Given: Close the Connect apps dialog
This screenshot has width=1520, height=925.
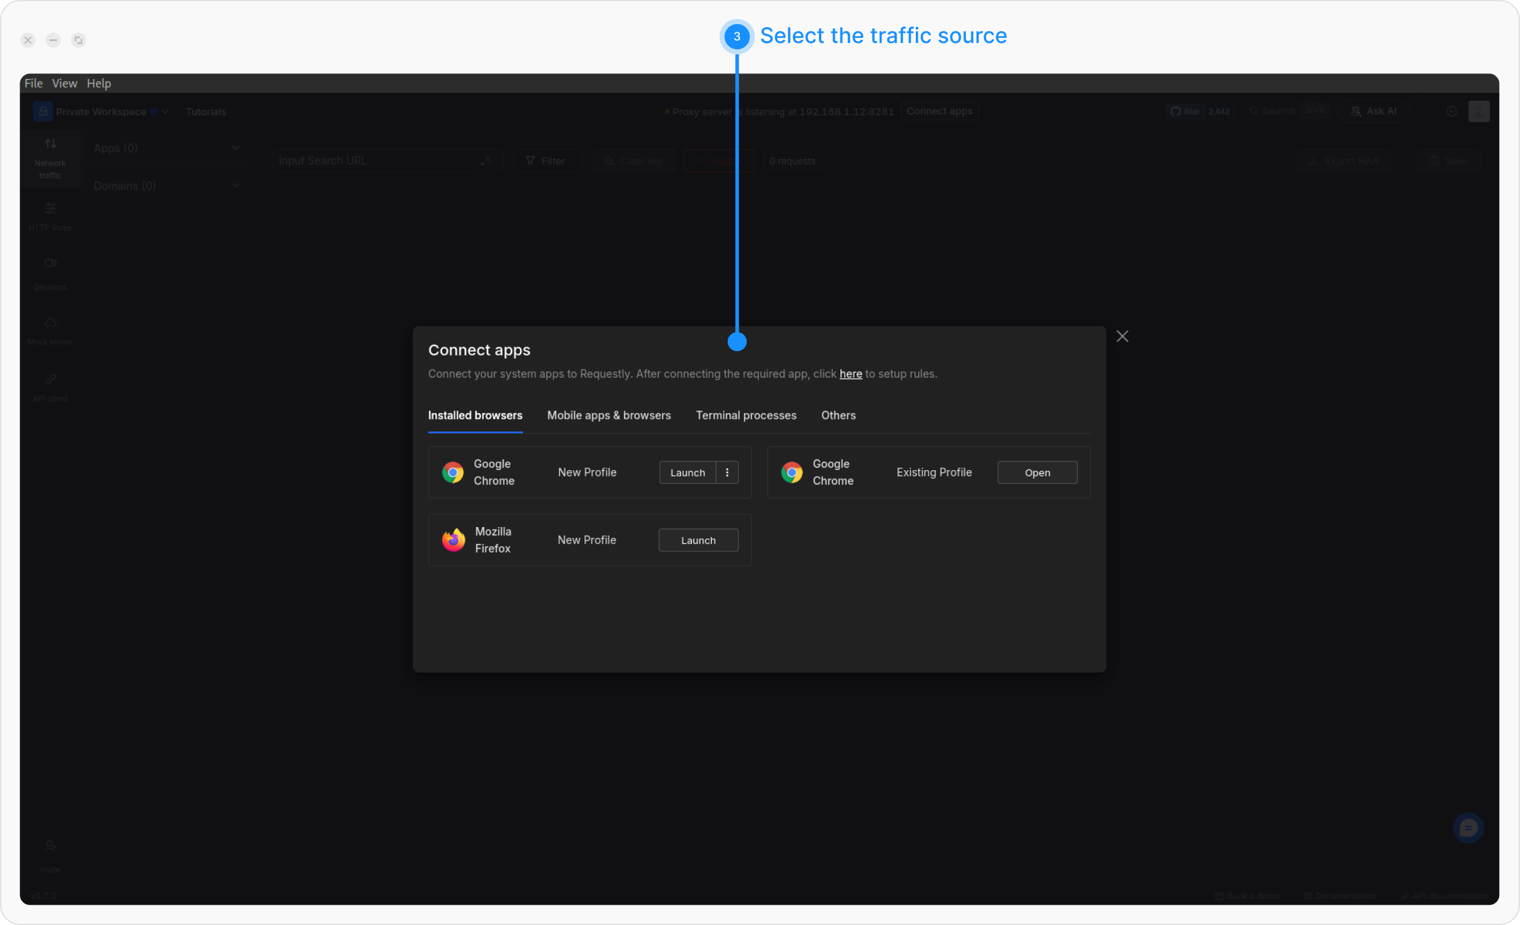Looking at the screenshot, I should point(1122,336).
